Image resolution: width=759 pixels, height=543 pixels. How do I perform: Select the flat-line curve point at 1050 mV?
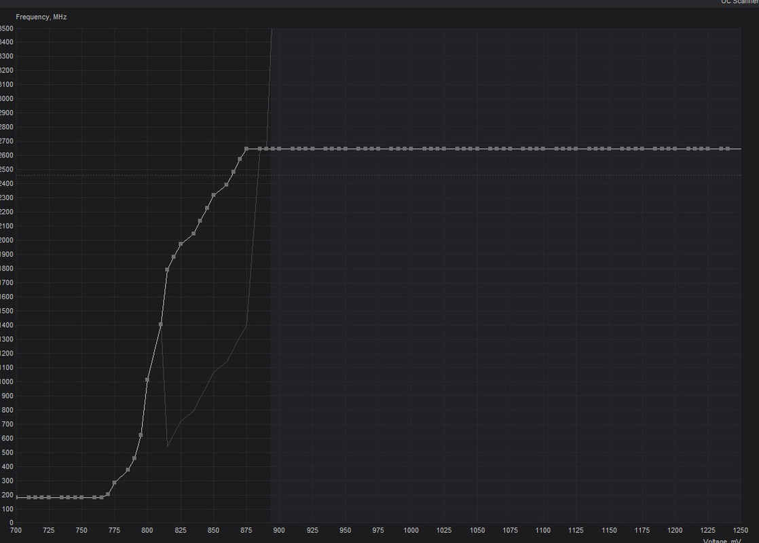(477, 149)
